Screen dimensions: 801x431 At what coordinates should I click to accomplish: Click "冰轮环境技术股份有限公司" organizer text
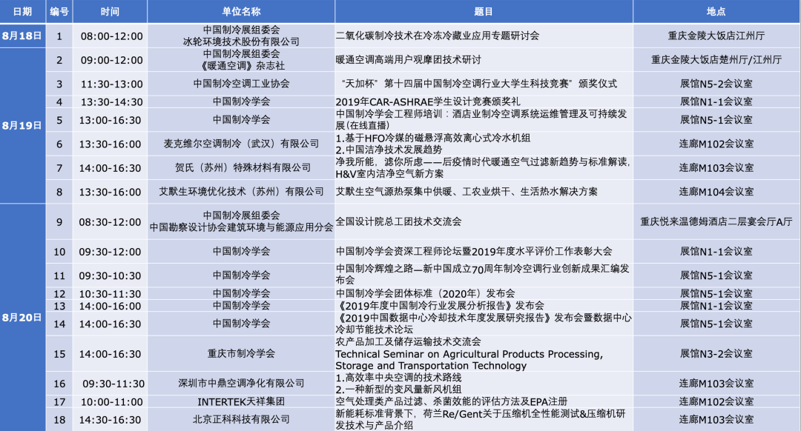click(x=241, y=41)
